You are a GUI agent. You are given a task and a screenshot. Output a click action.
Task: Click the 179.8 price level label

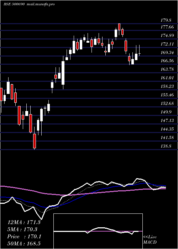(x=166, y=20)
